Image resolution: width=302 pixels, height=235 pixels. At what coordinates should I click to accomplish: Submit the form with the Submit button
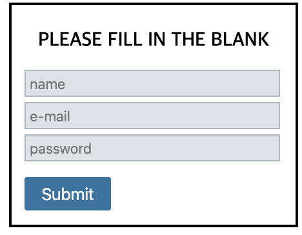click(x=68, y=194)
